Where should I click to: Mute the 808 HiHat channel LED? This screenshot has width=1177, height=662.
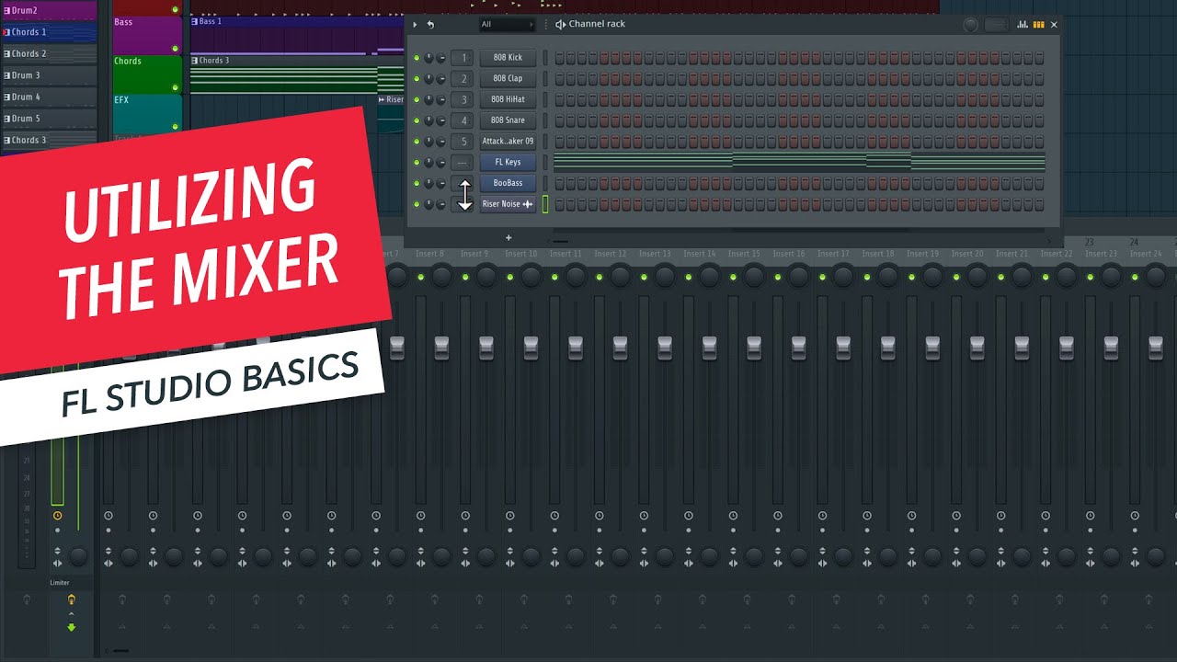tap(417, 99)
